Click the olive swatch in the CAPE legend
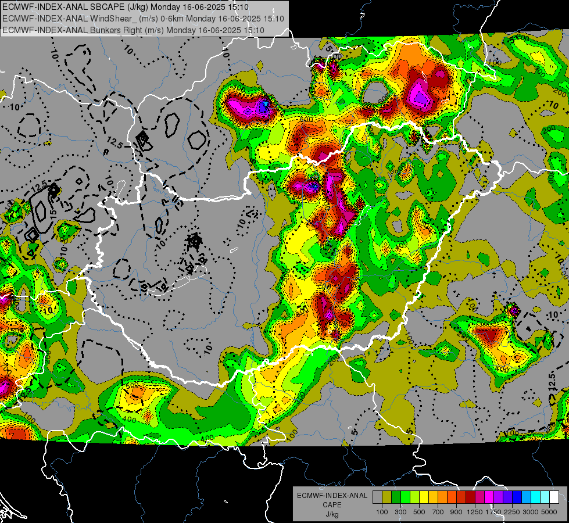569x523 pixels. (387, 497)
